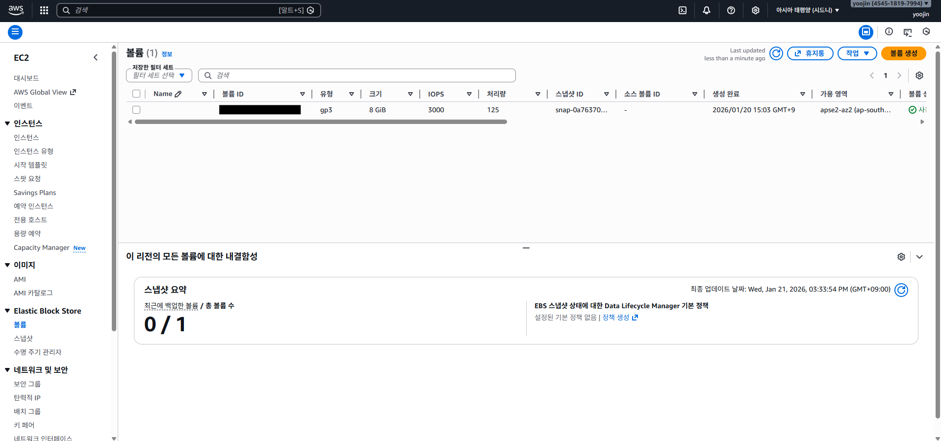The height and width of the screenshot is (441, 941).
Task: Open 키 페어 in the sidebar
Action: point(24,425)
